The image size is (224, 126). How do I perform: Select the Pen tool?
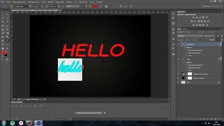click(3, 41)
